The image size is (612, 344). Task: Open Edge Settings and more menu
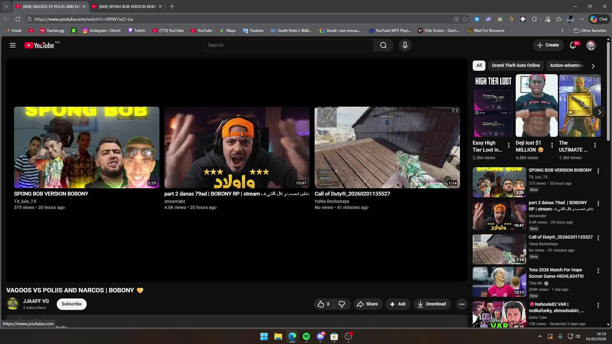pos(581,19)
